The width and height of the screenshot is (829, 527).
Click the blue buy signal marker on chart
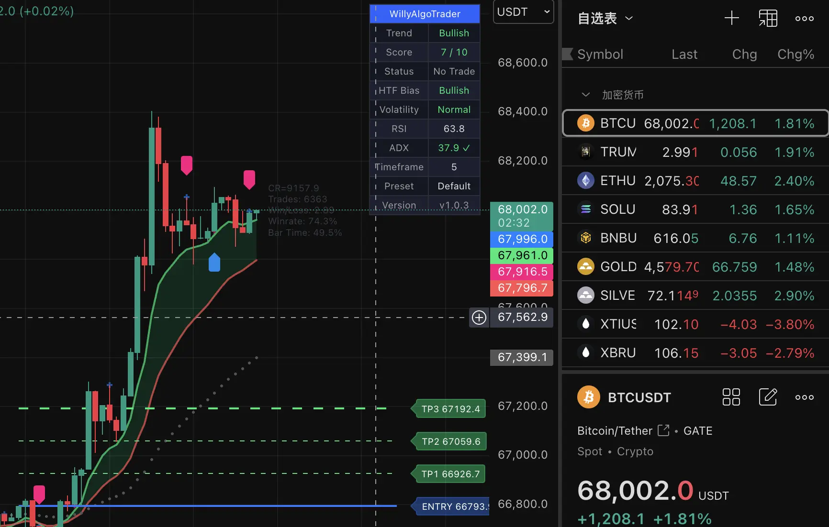[x=214, y=262]
